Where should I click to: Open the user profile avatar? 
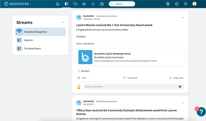tap(194, 4)
